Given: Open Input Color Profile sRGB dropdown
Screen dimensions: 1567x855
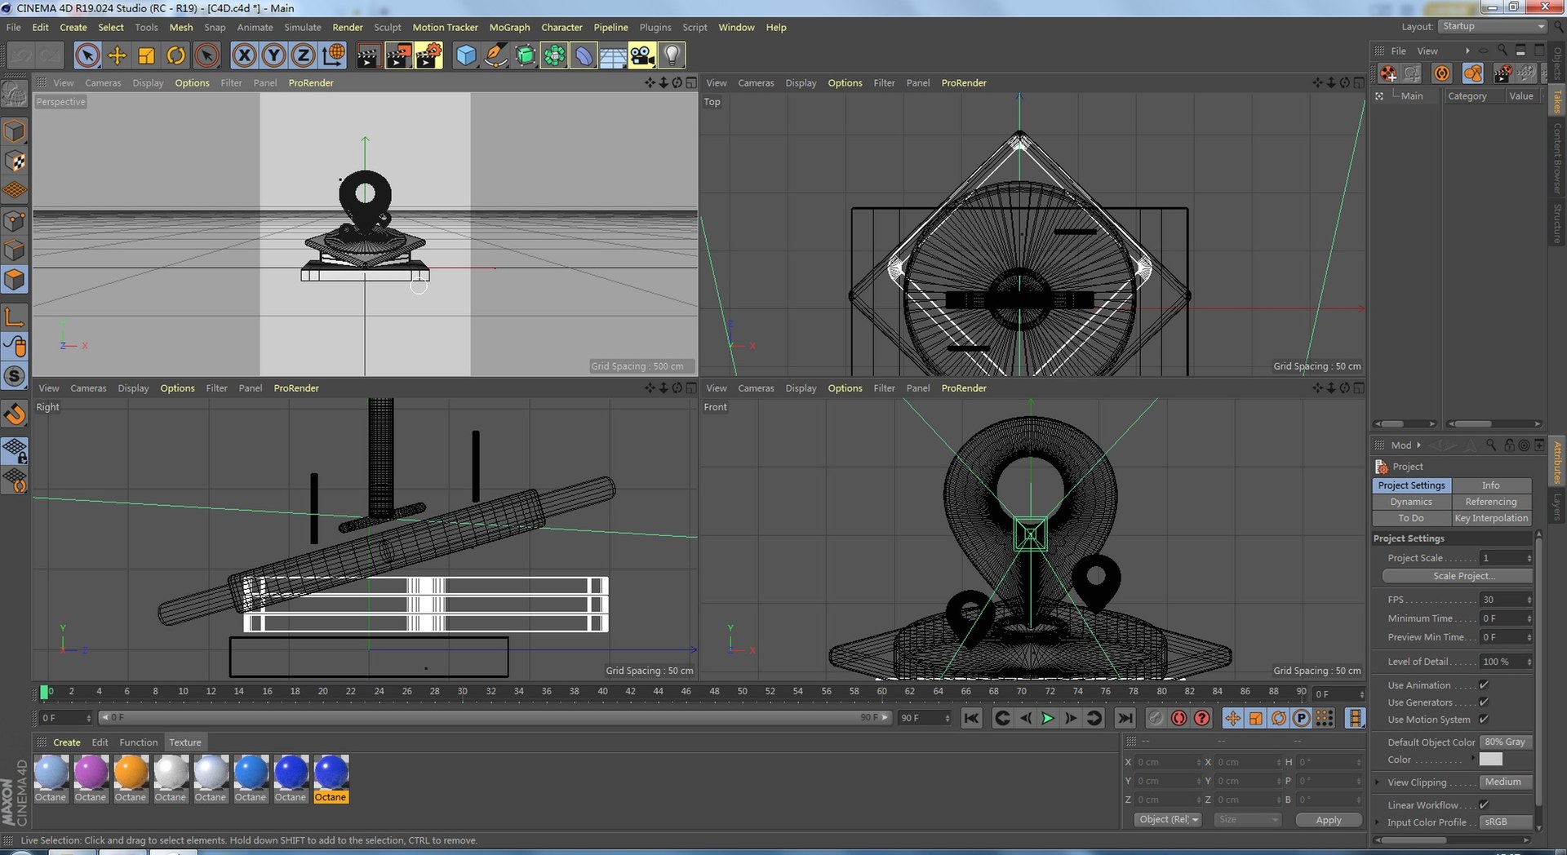Looking at the screenshot, I should (x=1507, y=822).
